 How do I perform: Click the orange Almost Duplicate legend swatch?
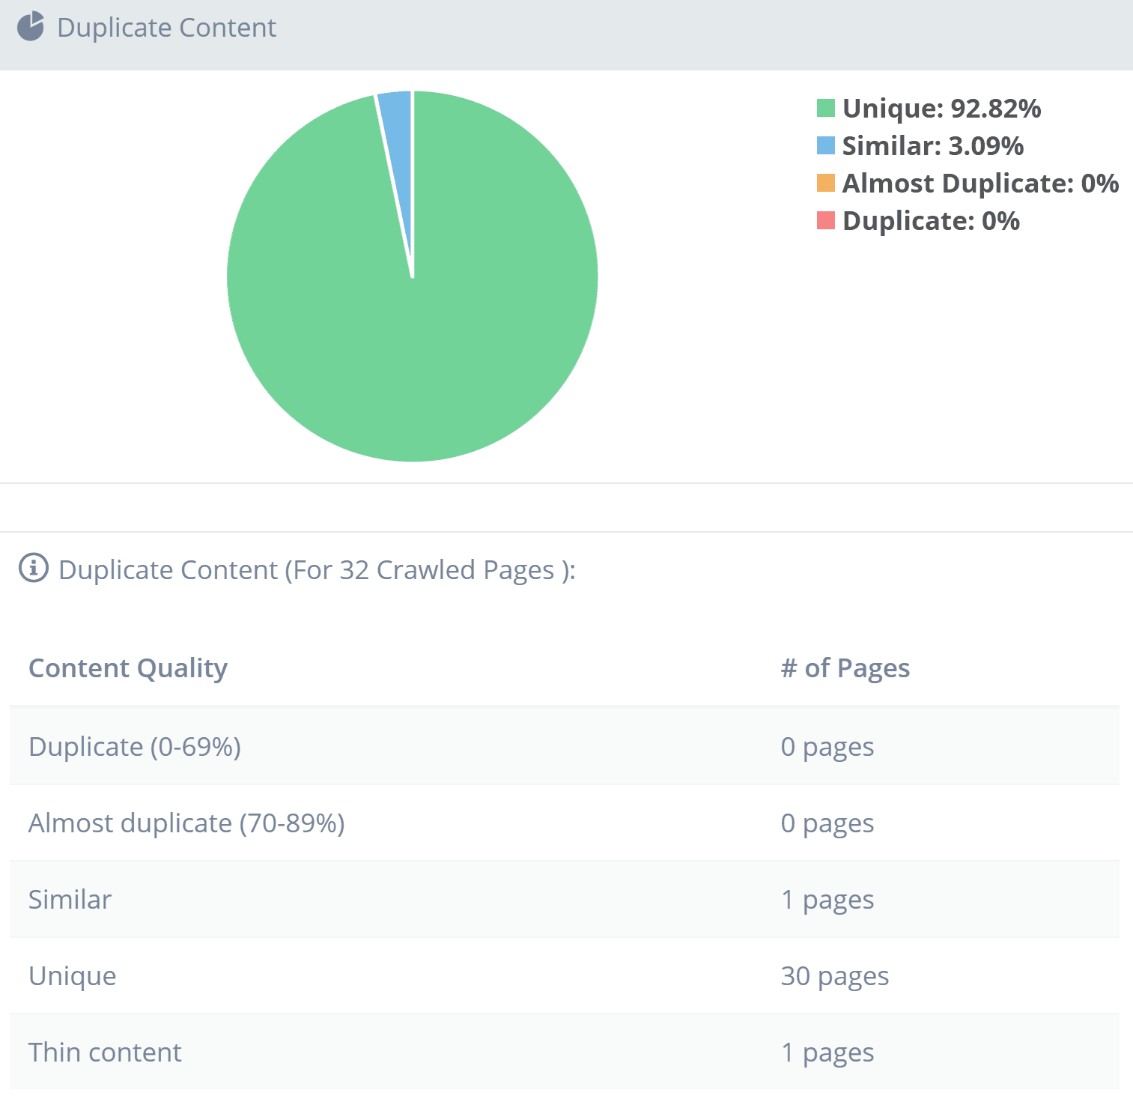coord(825,183)
